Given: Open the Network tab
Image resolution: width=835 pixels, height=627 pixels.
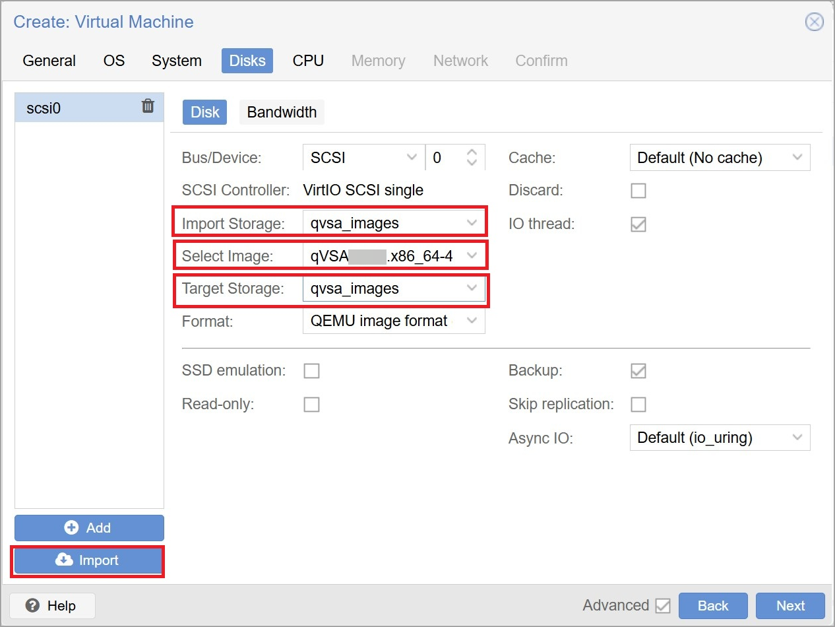Looking at the screenshot, I should click(460, 61).
